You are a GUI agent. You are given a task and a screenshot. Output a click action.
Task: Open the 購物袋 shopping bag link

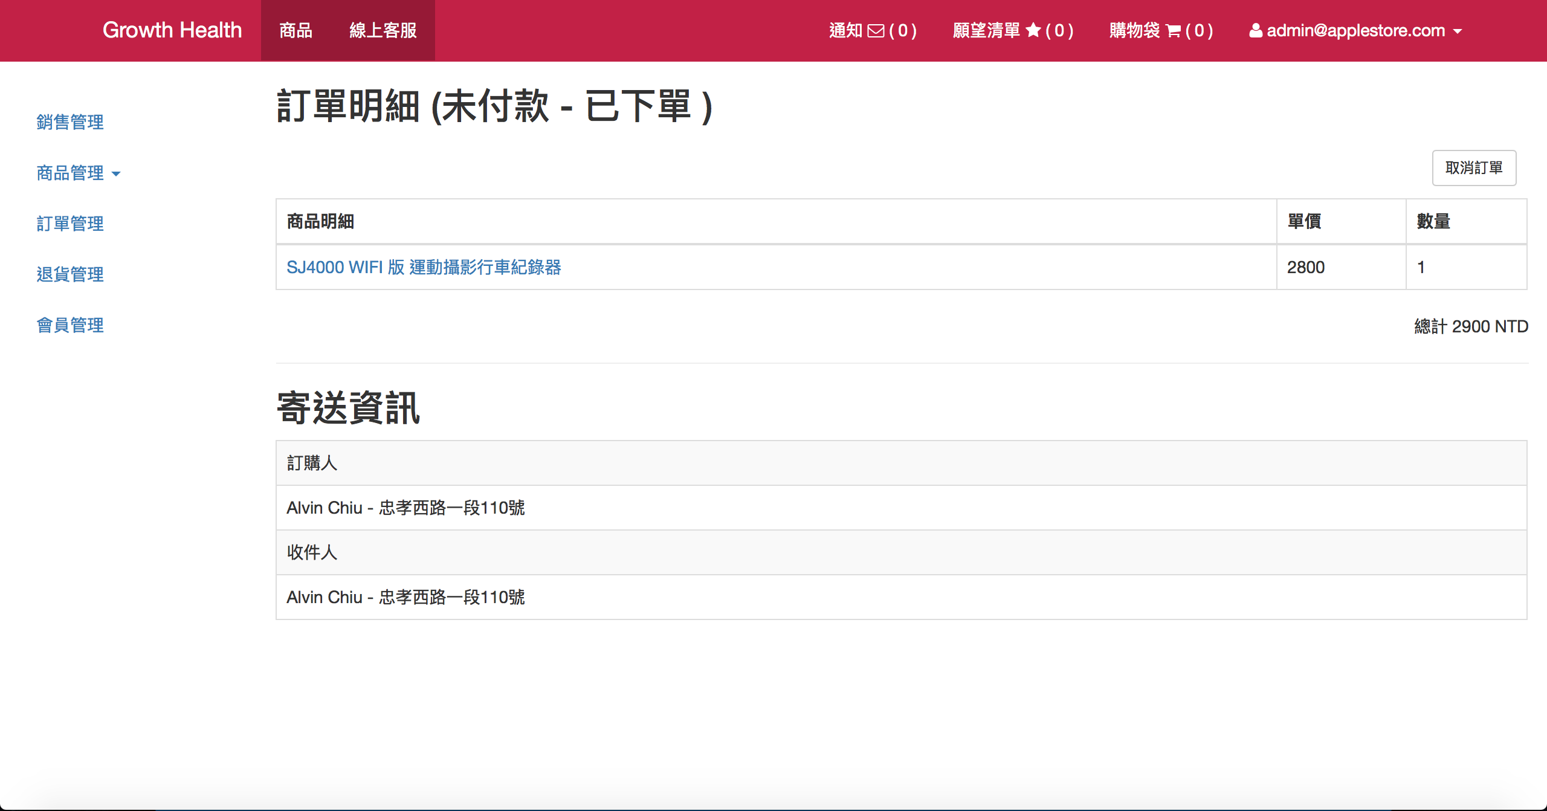[x=1134, y=30]
